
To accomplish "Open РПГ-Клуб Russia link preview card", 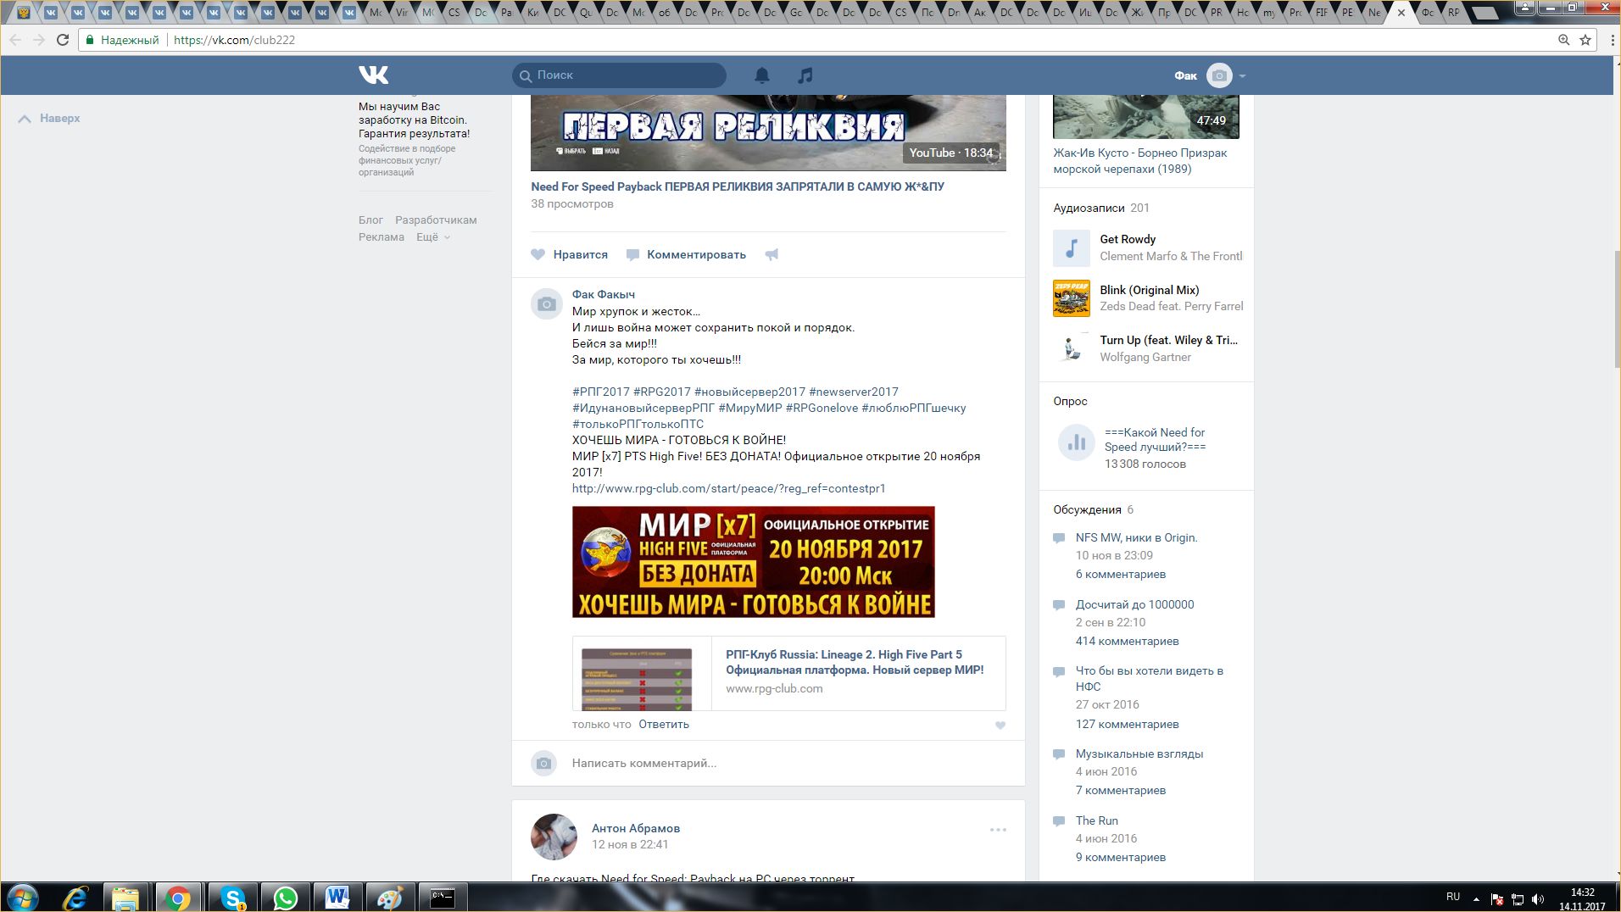I will [x=788, y=674].
